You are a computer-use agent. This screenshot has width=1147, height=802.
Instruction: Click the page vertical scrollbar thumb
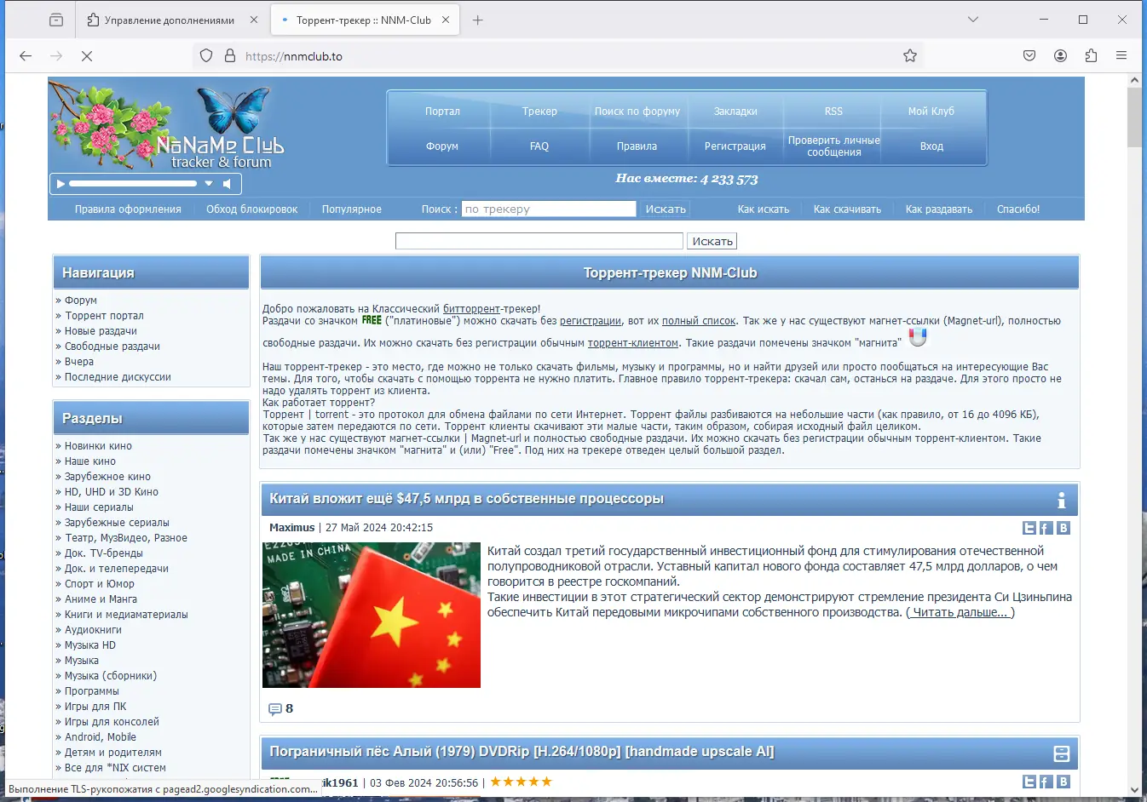pyautogui.click(x=1134, y=117)
